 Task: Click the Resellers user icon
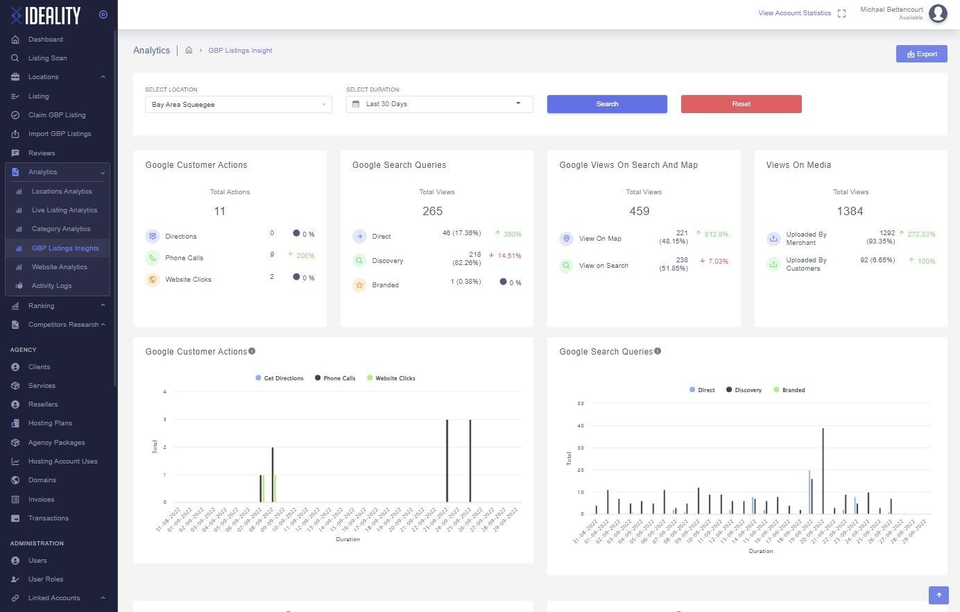click(15, 405)
